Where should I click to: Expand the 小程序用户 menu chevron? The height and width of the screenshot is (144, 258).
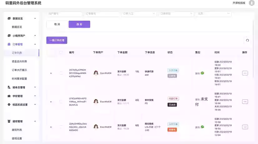click(35, 35)
